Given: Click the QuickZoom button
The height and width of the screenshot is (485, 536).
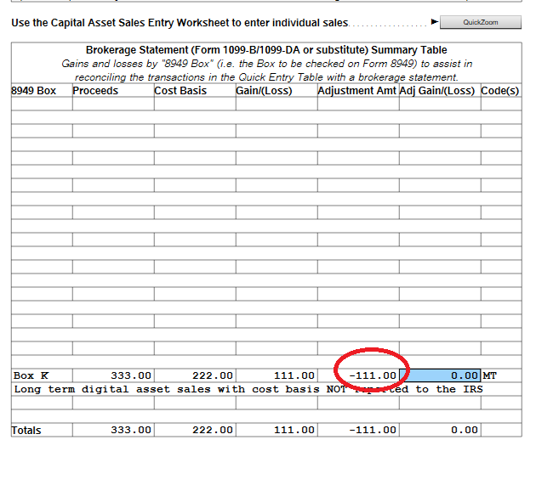Looking at the screenshot, I should coord(481,22).
